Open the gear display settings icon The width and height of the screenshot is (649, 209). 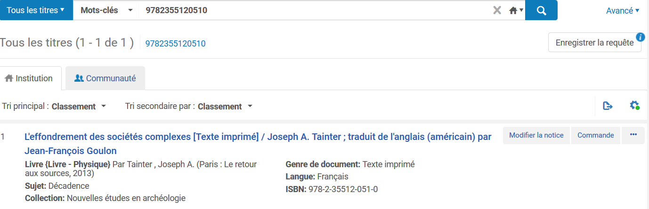tap(634, 106)
